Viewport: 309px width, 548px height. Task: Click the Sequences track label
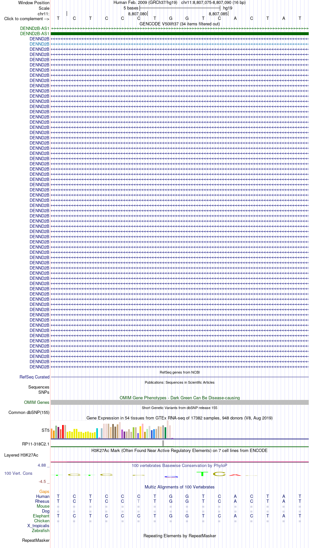point(39,387)
